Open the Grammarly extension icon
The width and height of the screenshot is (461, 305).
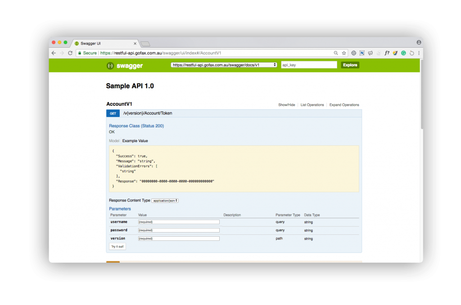point(403,53)
